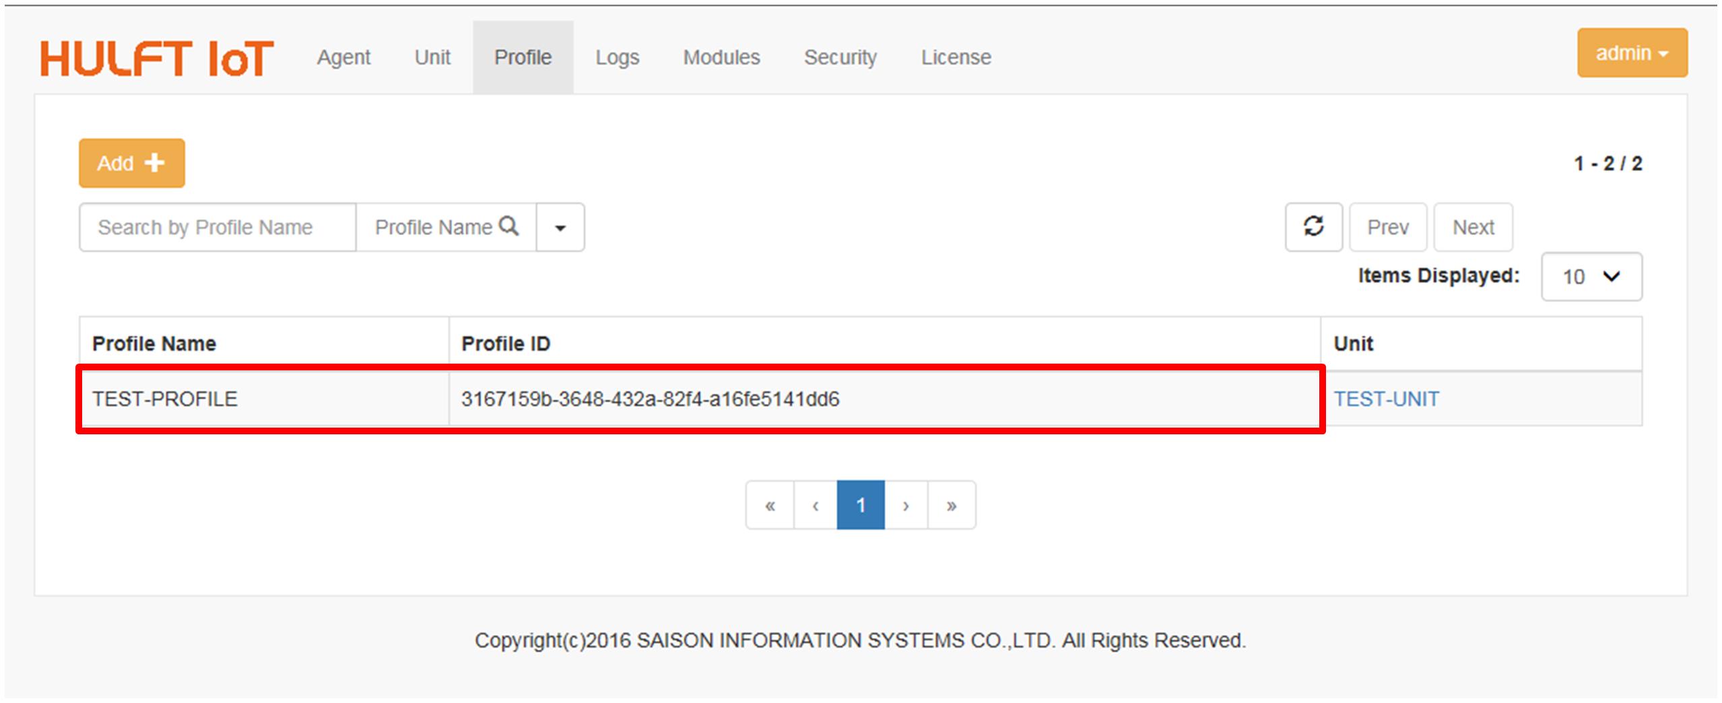The image size is (1722, 703).
Task: Go to the Modules tab
Action: tap(721, 57)
